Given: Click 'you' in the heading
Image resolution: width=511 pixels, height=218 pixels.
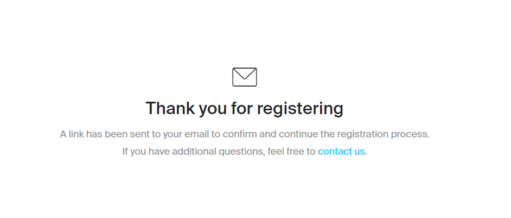Looking at the screenshot, I should tap(213, 110).
